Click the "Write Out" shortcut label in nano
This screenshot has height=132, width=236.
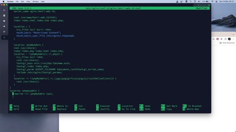coord(41,106)
